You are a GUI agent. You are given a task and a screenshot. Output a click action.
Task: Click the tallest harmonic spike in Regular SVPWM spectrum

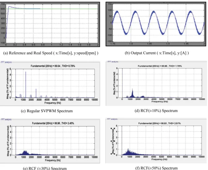25,85
